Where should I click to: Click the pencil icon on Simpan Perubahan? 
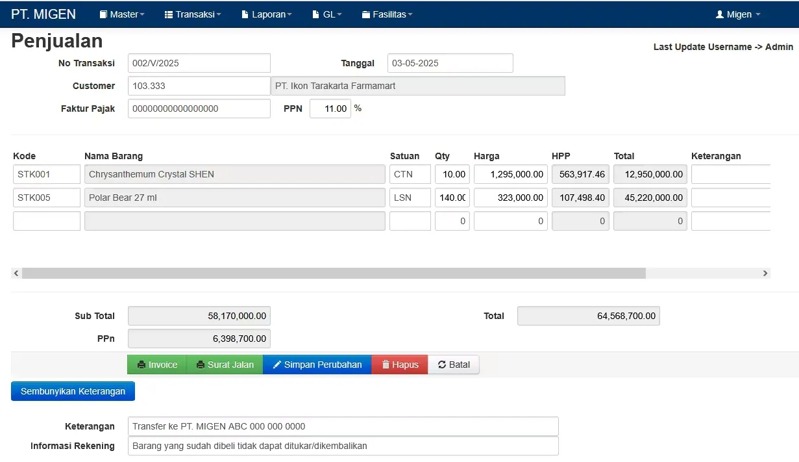(x=277, y=365)
